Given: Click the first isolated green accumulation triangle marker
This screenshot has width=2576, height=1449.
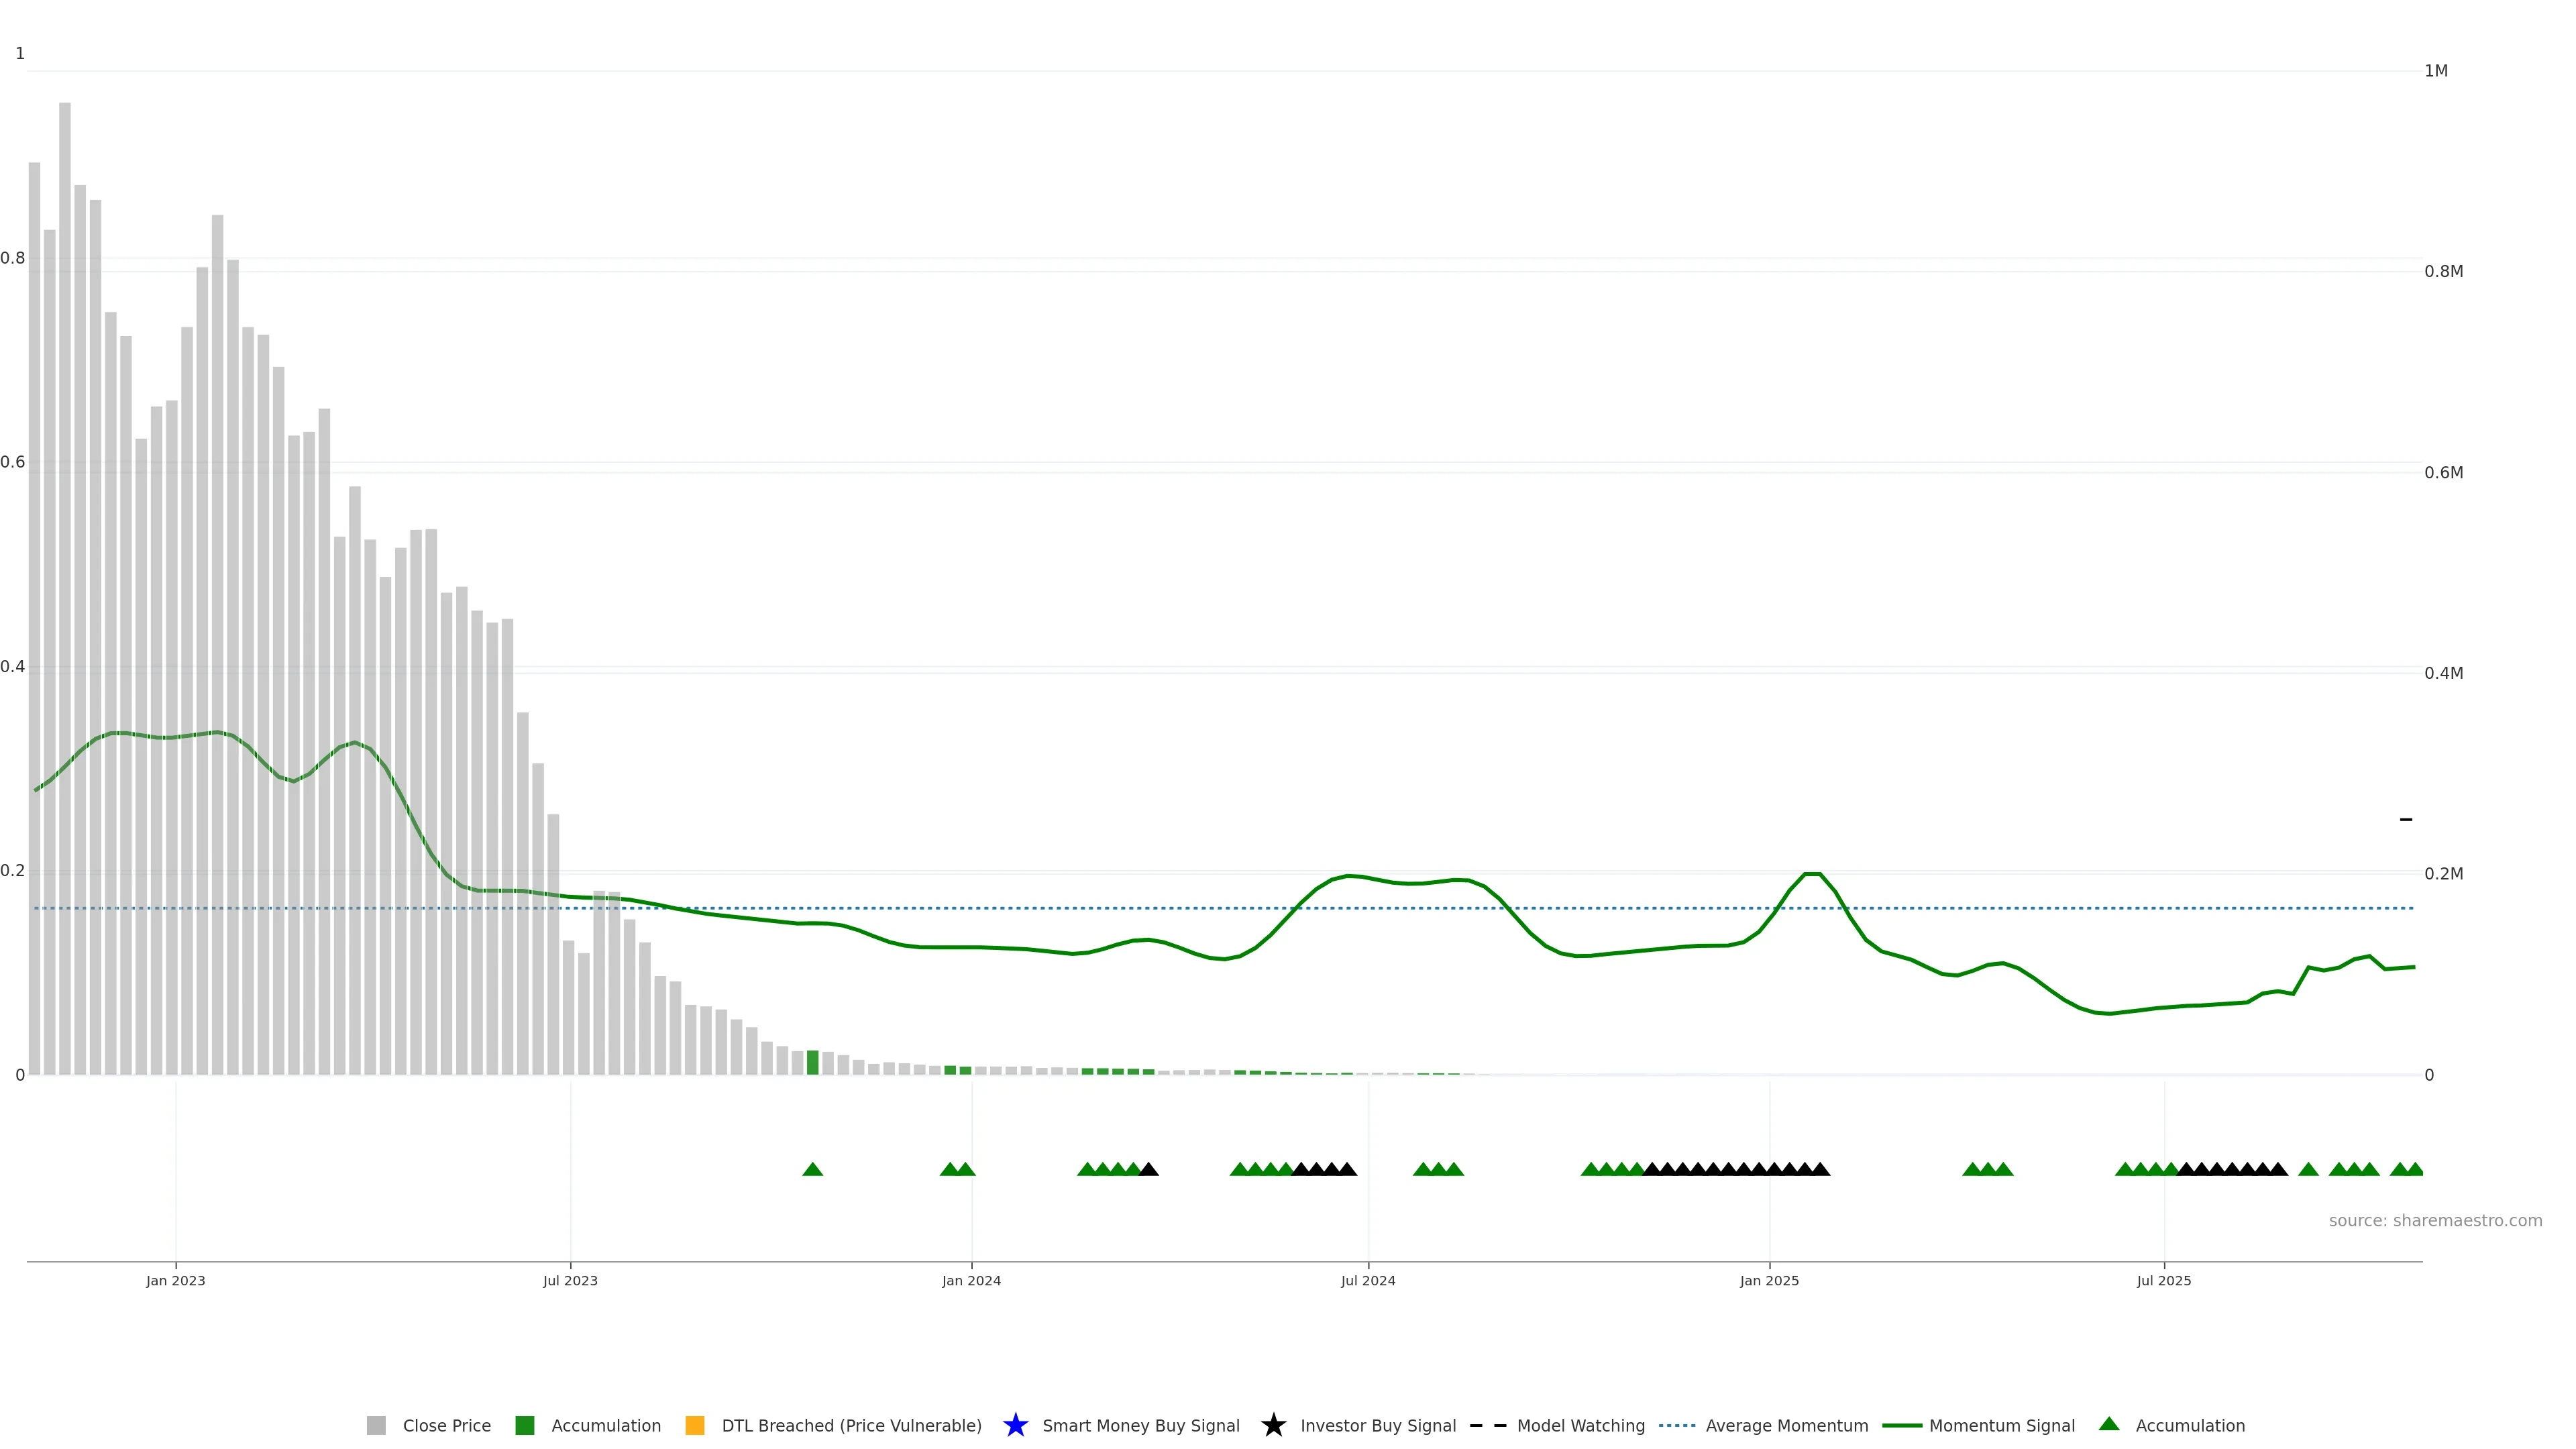Looking at the screenshot, I should point(812,1169).
